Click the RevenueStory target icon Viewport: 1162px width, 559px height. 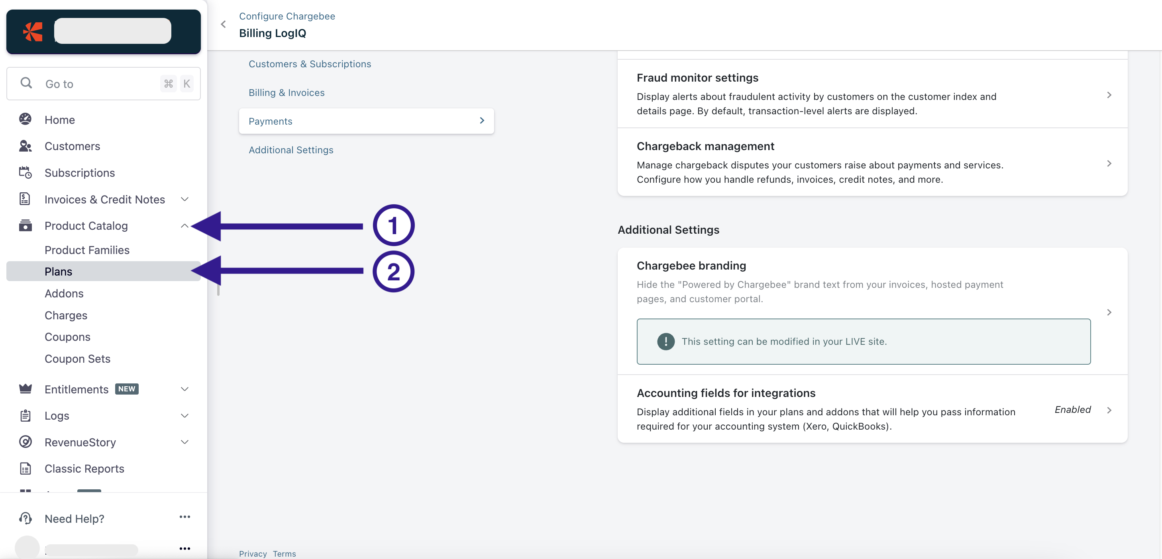tap(25, 441)
